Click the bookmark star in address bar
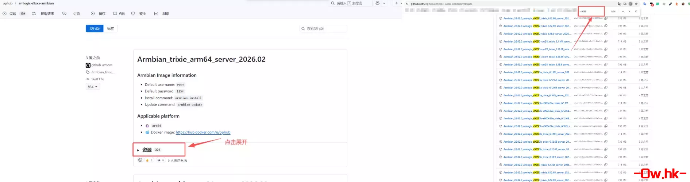Screen dimensions: 690x182 [x=636, y=4]
